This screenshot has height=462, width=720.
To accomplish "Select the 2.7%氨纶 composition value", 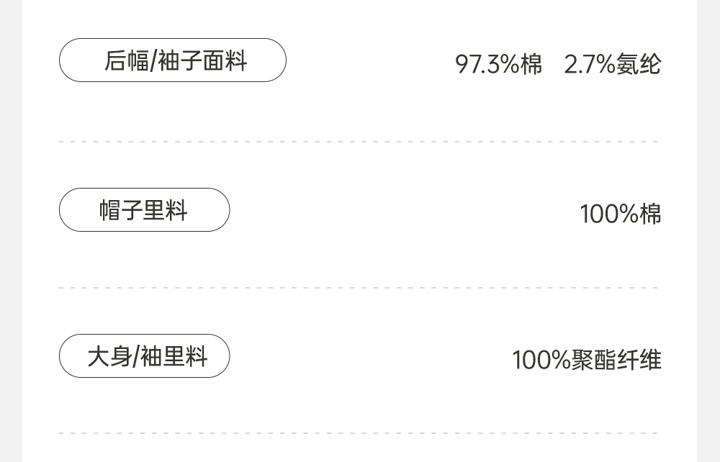I will 612,64.
